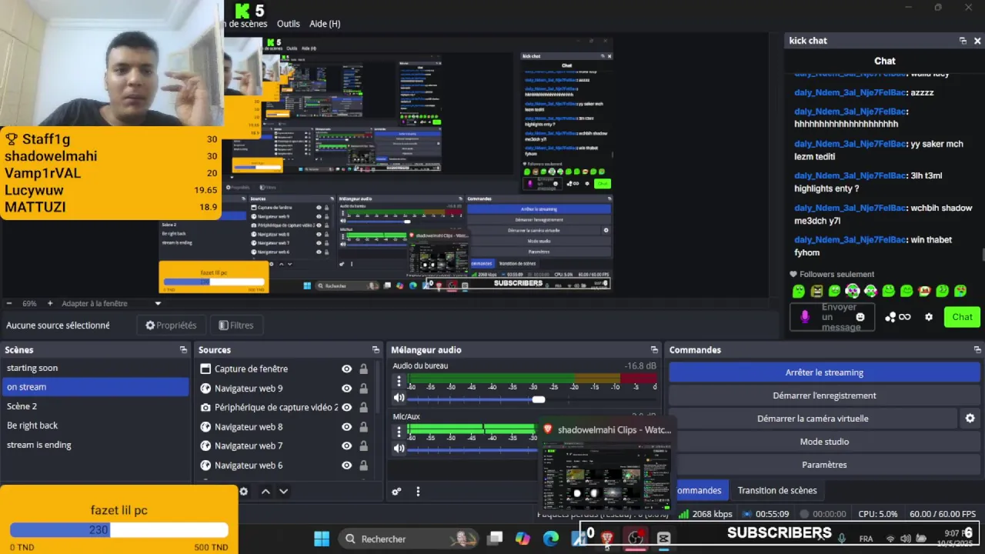Image resolution: width=985 pixels, height=554 pixels.
Task: Mute the Mic/Aux channel
Action: tap(399, 448)
